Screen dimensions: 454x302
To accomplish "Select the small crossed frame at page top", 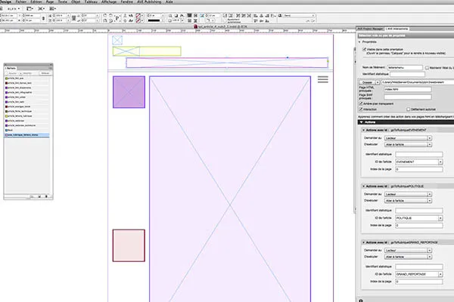I will 117,40.
